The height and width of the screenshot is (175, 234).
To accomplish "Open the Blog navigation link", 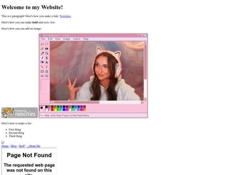I will 13,146.
